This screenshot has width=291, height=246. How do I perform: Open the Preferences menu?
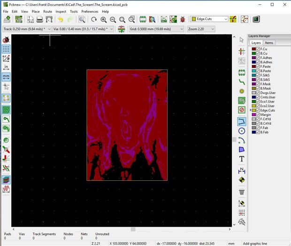(90, 11)
